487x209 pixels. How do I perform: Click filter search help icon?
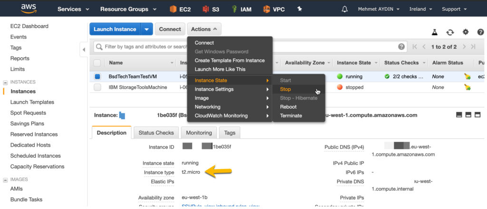401,47
